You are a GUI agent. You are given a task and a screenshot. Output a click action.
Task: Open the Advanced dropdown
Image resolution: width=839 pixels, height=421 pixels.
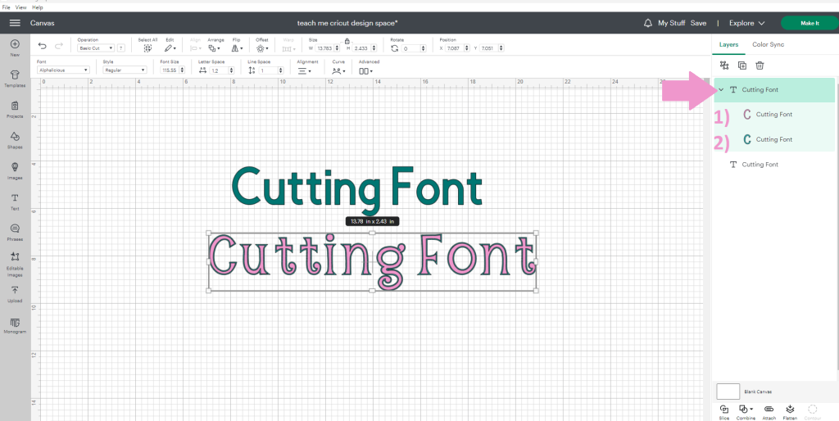tap(366, 70)
